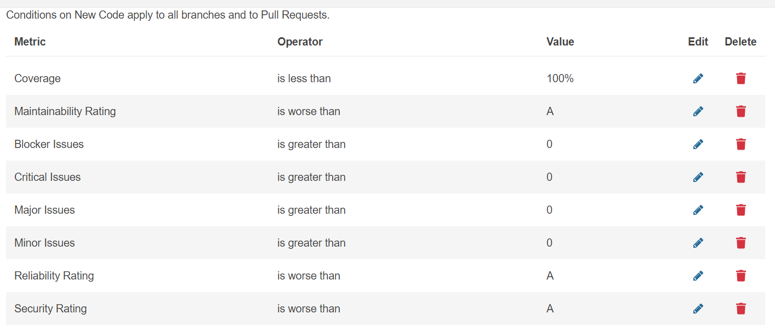Screen dimensions: 775x325
Task: Delete the Blocker Issues condition
Action: [740, 144]
